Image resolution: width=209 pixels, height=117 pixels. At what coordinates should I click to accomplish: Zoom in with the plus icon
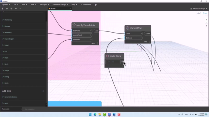tap(206, 20)
